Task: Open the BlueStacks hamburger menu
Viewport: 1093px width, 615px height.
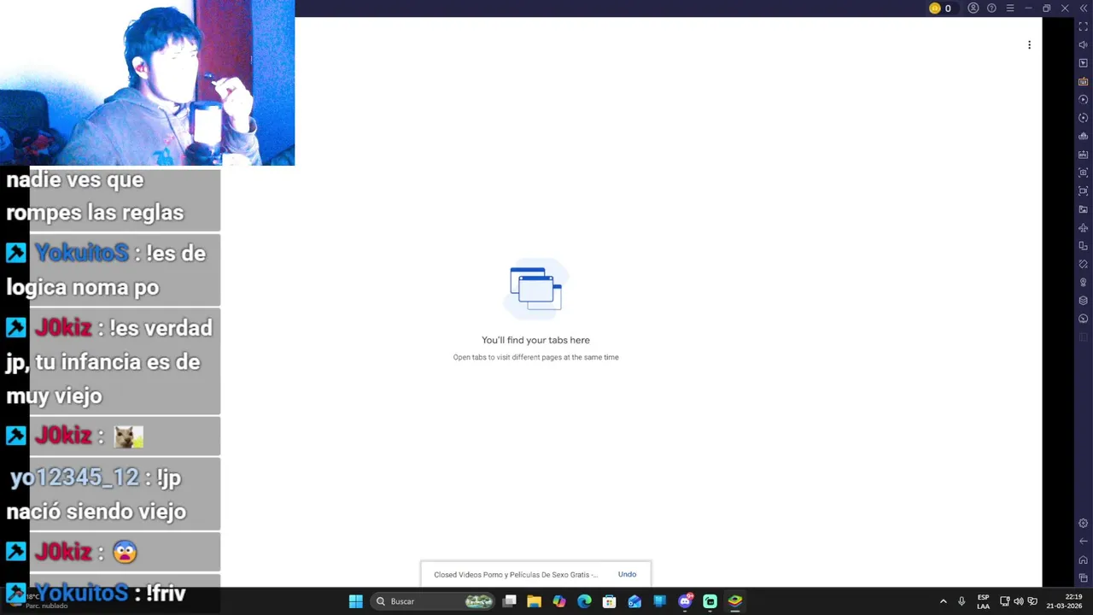Action: (1010, 8)
